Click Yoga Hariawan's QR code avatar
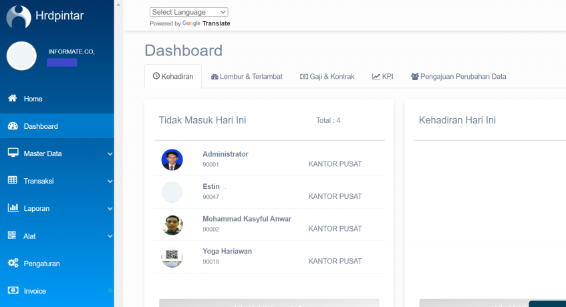566x307 pixels. (172, 257)
